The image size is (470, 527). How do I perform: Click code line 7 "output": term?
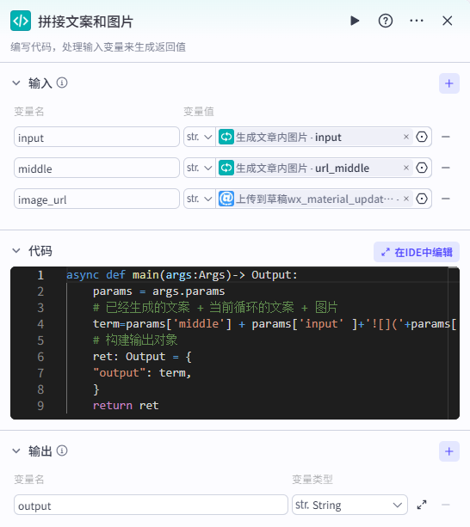tap(142, 373)
